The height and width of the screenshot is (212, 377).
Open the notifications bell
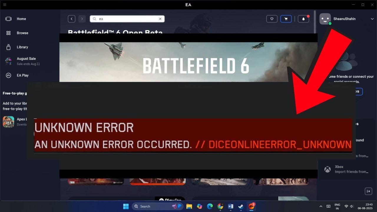[304, 19]
